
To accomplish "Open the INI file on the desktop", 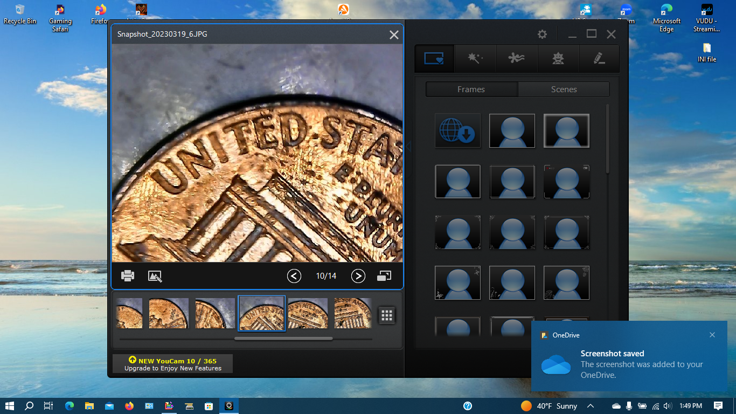I will click(707, 53).
